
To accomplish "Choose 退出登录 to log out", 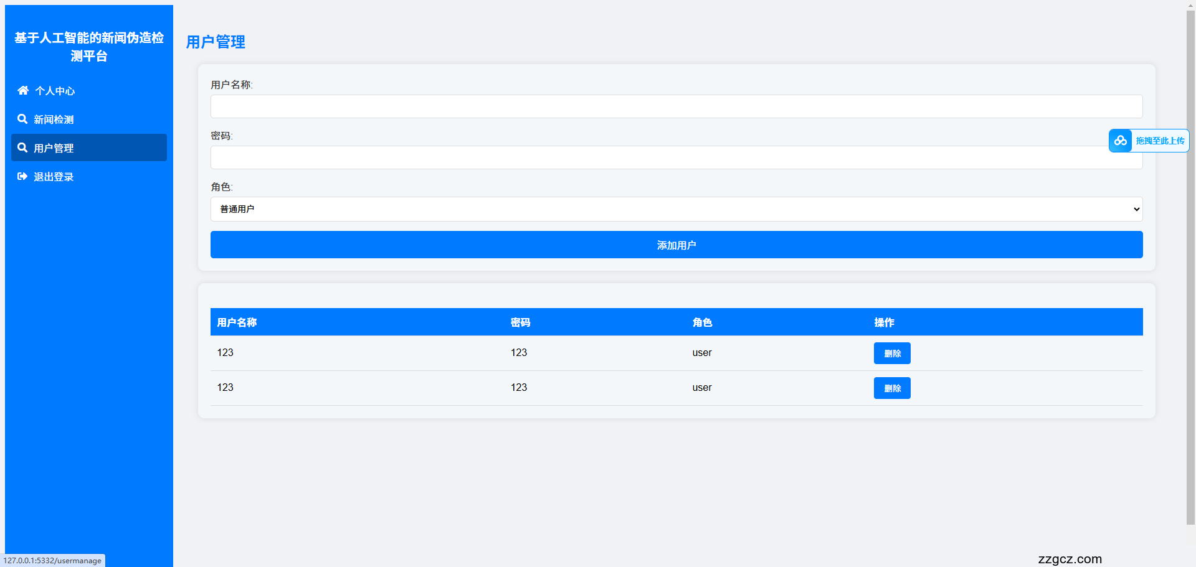I will point(54,177).
